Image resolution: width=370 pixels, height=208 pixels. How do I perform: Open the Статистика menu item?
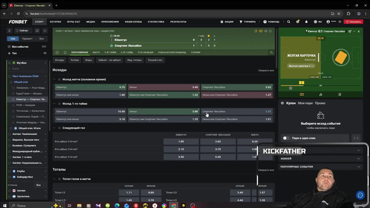click(x=156, y=22)
